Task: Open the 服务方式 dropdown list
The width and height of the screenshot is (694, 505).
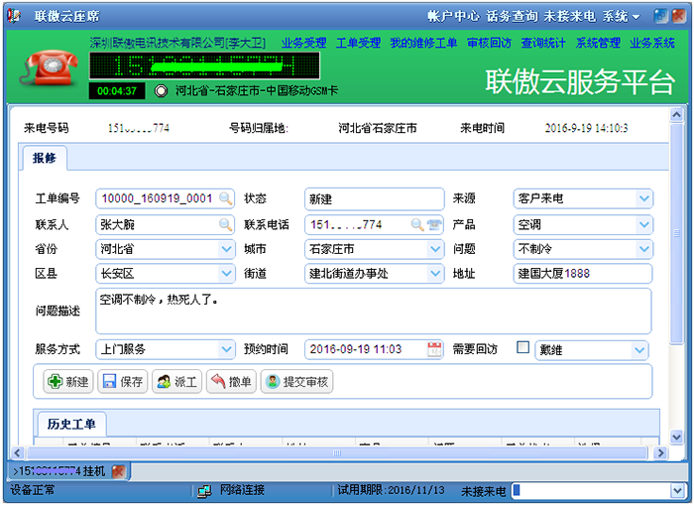Action: tap(225, 349)
